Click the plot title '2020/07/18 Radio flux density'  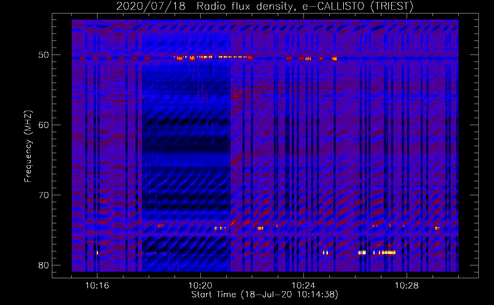(x=265, y=6)
